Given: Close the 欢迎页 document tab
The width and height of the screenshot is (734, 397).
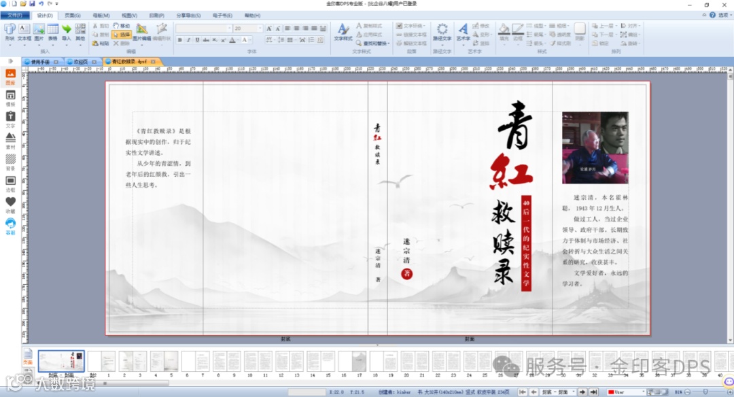Looking at the screenshot, I should tap(94, 62).
